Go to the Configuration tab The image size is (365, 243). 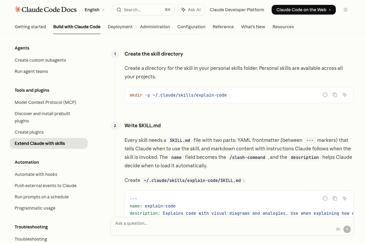(191, 27)
